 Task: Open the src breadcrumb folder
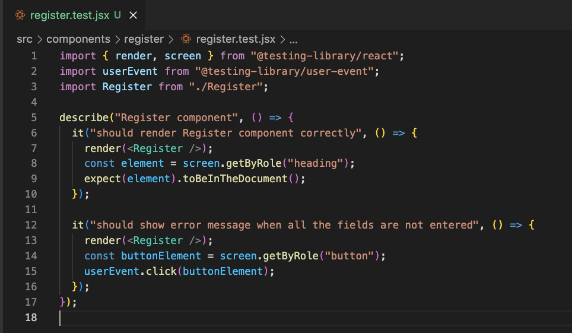[24, 39]
